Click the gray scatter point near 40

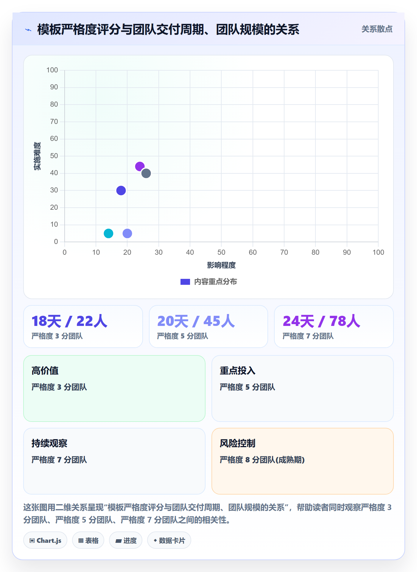pos(146,173)
